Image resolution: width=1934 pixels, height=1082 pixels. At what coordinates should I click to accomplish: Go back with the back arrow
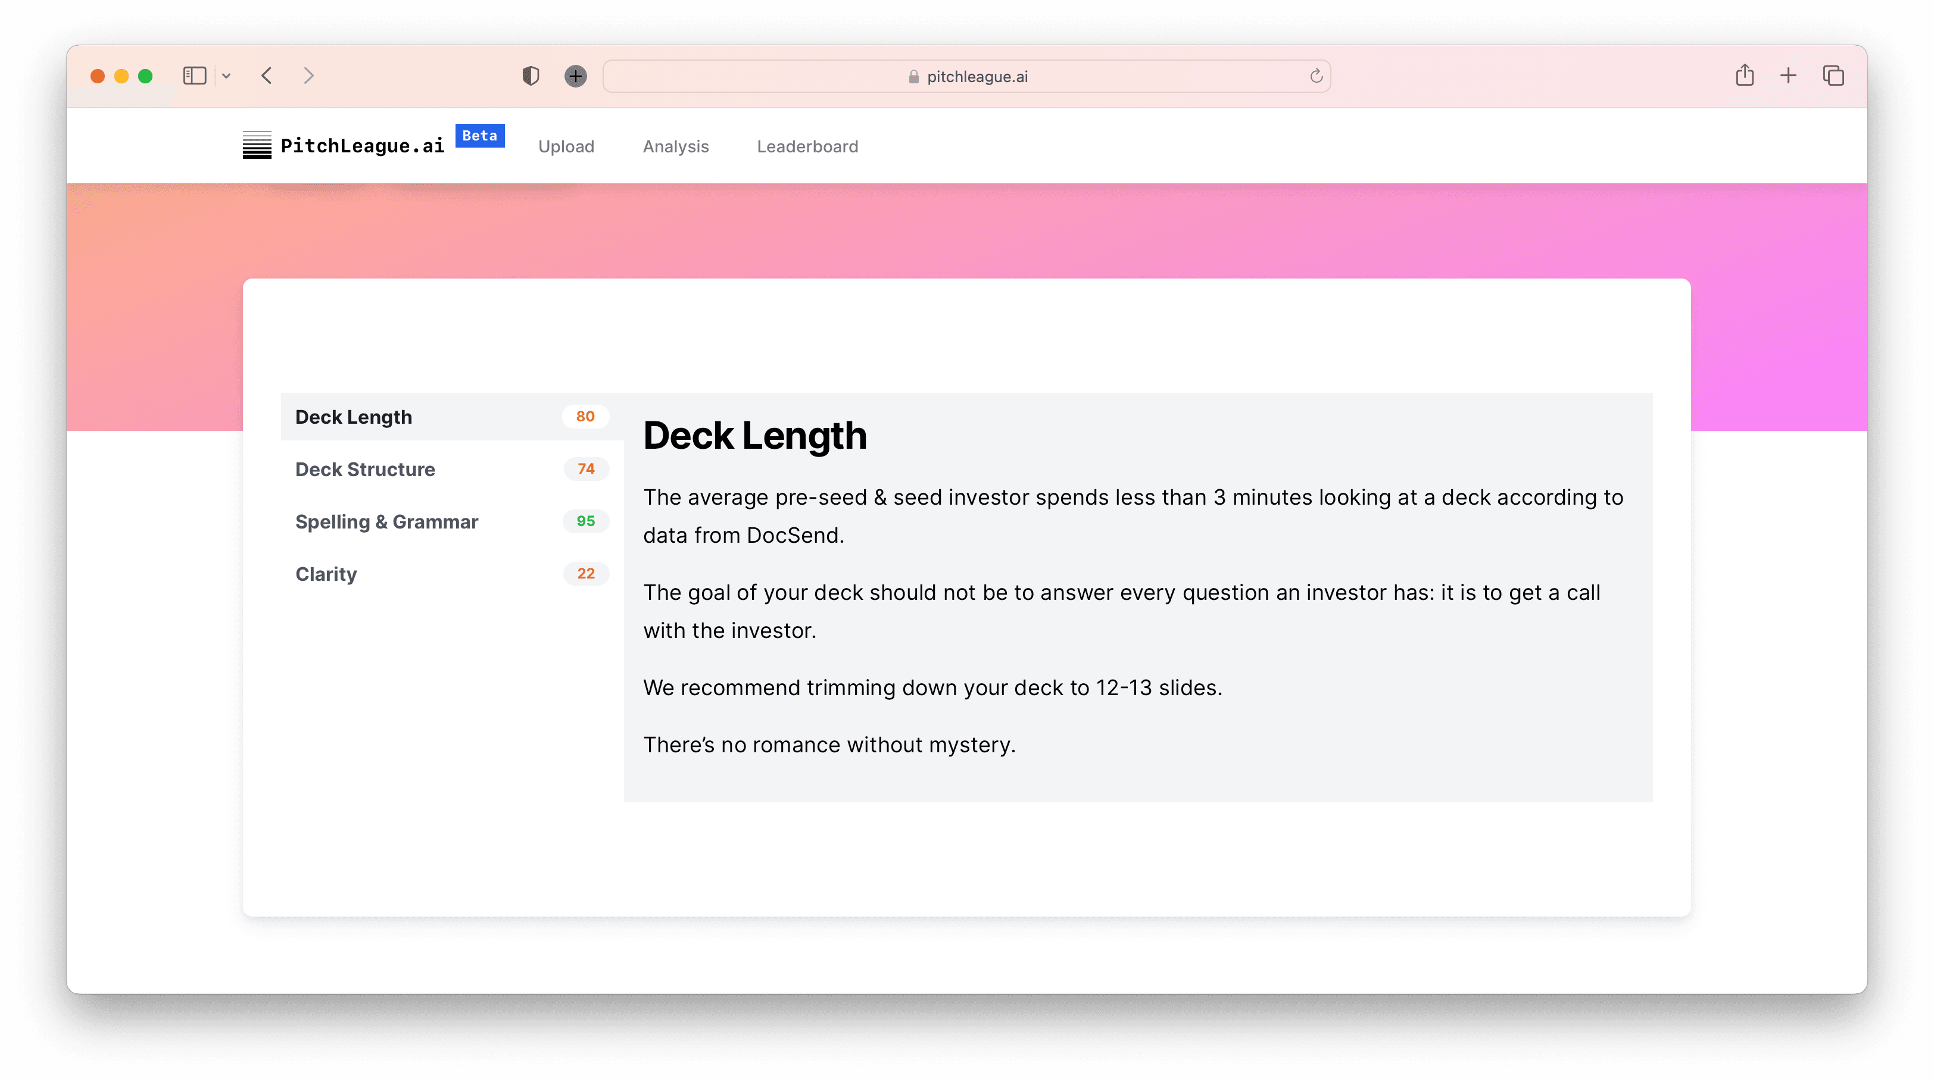(x=267, y=76)
